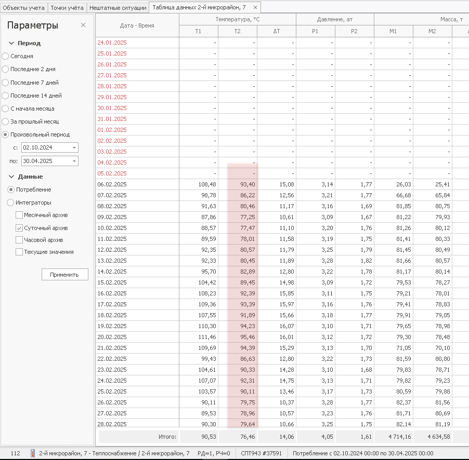Screen dimensions: 469x460
Task: Open the start date dropdown calendar
Action: point(74,148)
